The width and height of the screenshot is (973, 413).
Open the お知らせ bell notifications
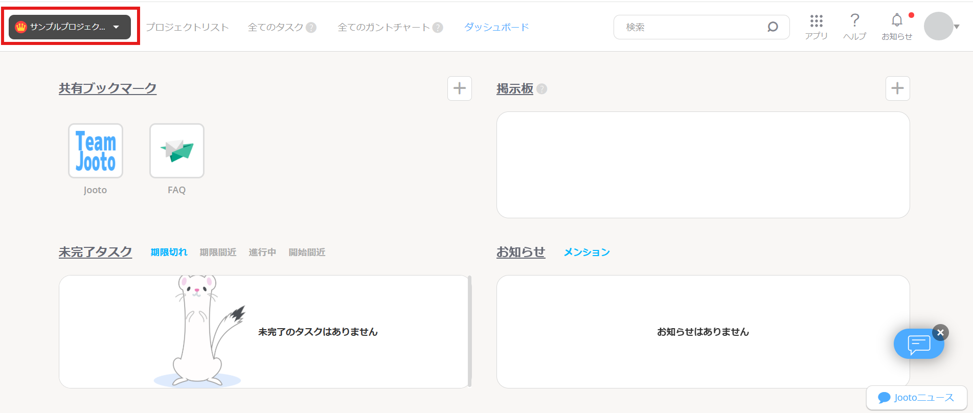pos(897,27)
